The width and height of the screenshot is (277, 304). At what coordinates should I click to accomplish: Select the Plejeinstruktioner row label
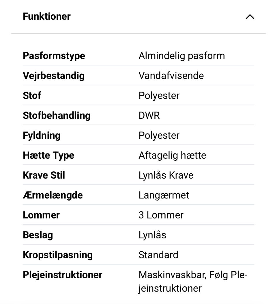63,275
